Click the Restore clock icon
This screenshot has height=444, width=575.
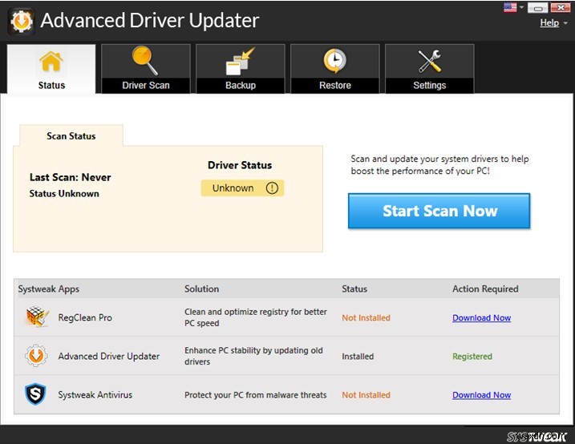coord(334,61)
